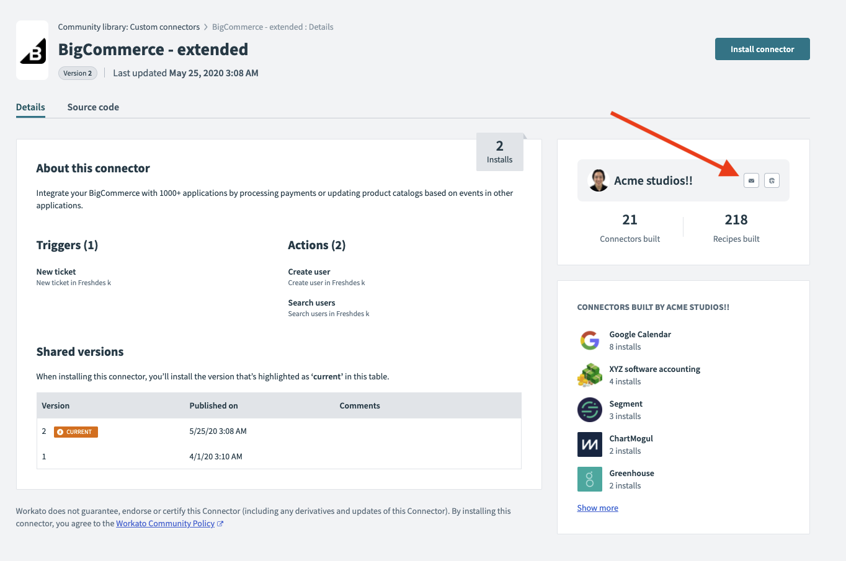846x561 pixels.
Task: Select the Details tab
Action: pos(30,107)
